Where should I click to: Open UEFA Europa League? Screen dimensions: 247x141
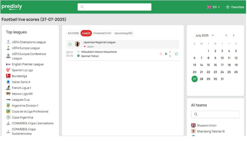pyautogui.click(x=26, y=48)
